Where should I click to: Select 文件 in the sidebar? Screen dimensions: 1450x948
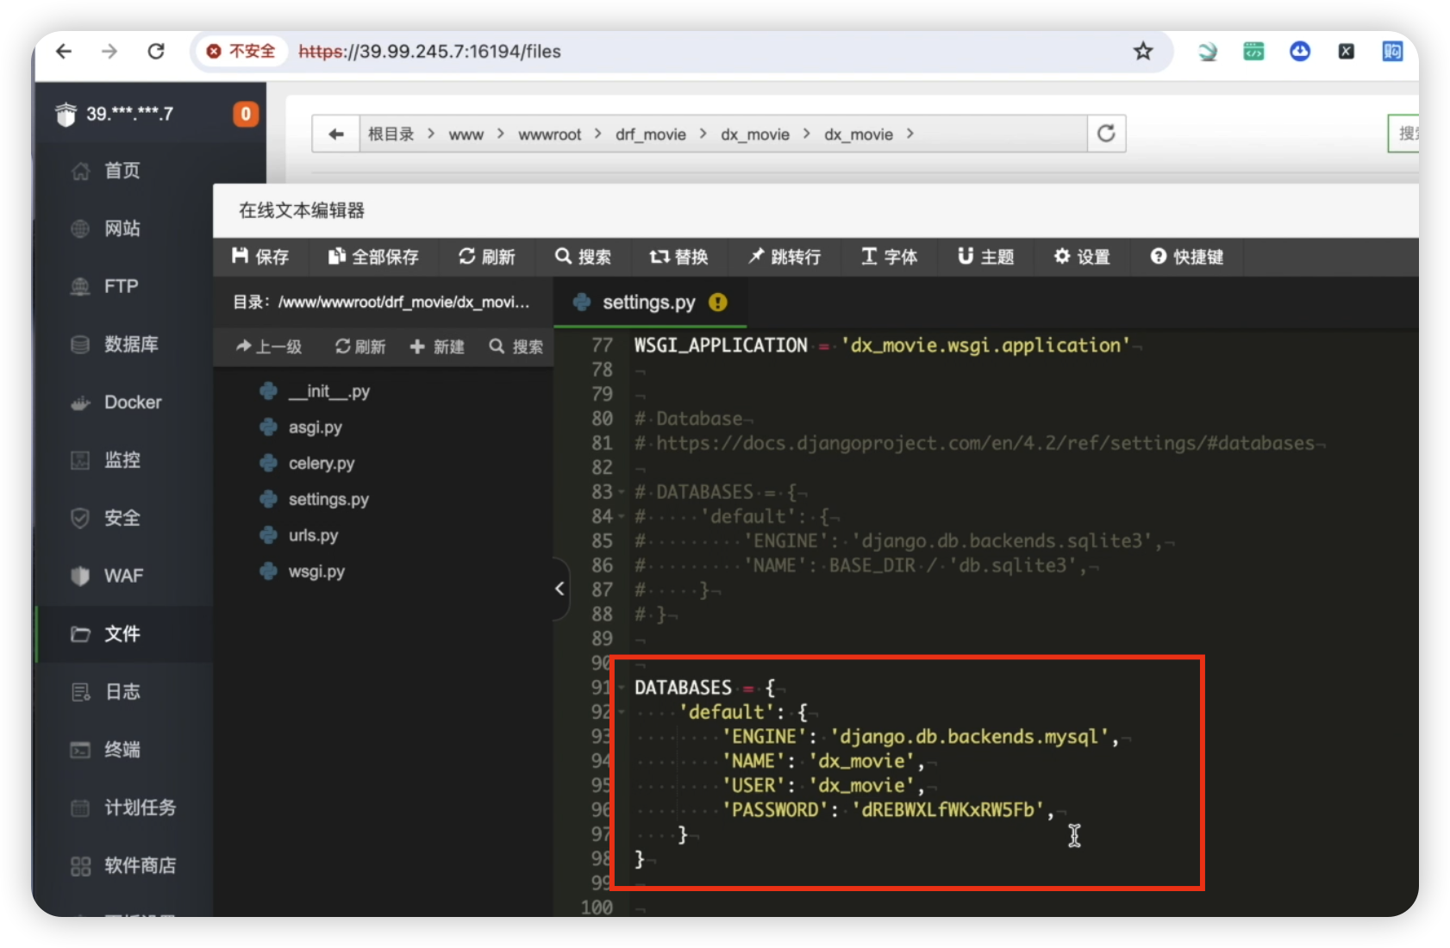pos(122,633)
